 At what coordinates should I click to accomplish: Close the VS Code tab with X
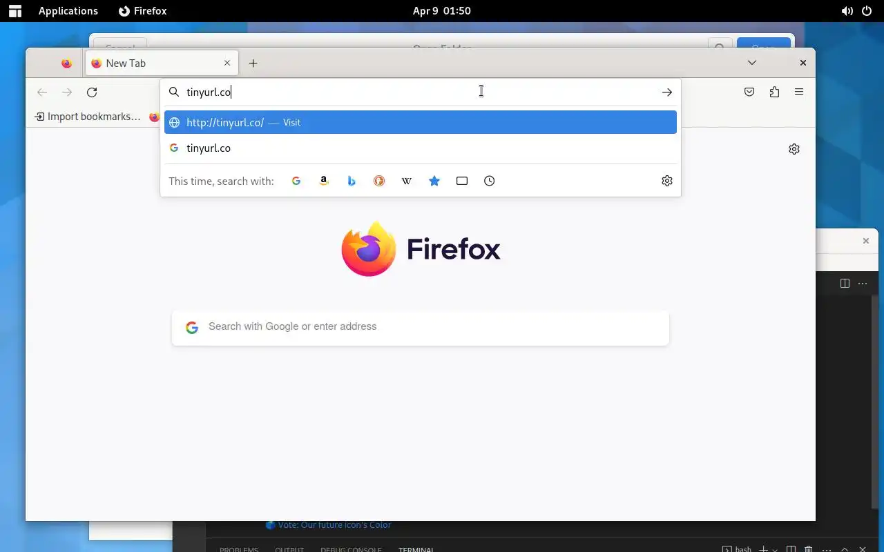coord(866,241)
